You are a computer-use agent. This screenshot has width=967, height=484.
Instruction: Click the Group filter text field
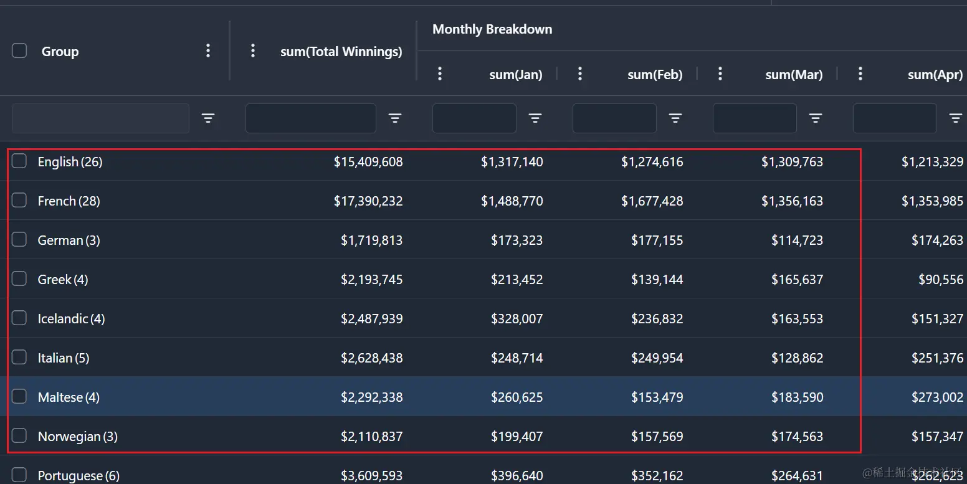(100, 118)
